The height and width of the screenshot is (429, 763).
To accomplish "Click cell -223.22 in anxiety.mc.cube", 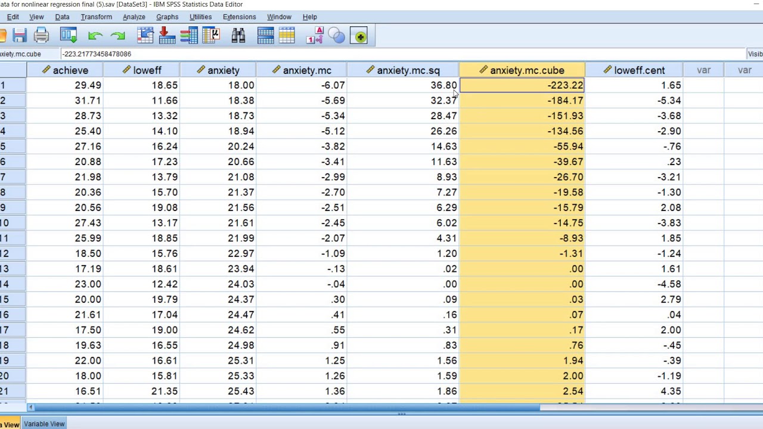I will [522, 85].
